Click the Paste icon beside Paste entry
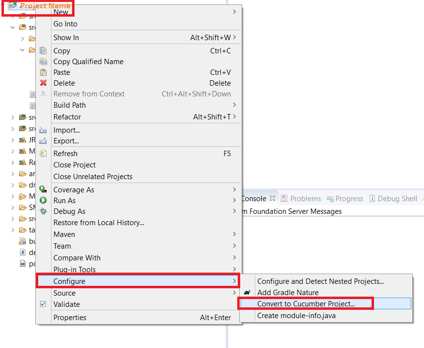The width and height of the screenshot is (424, 348). [x=43, y=72]
